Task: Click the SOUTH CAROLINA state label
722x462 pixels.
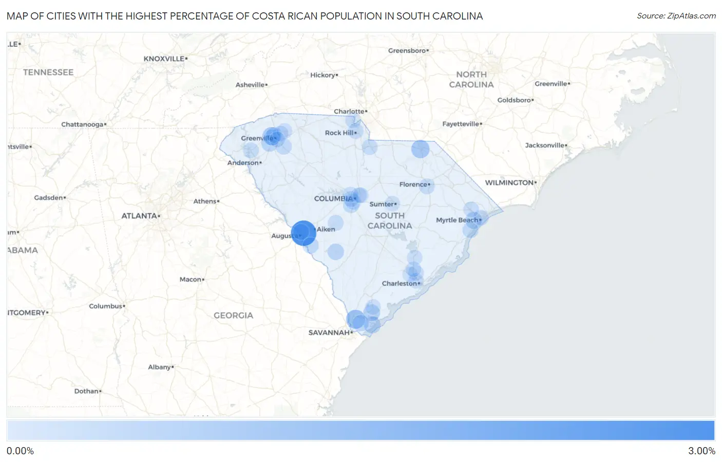Action: (x=390, y=220)
